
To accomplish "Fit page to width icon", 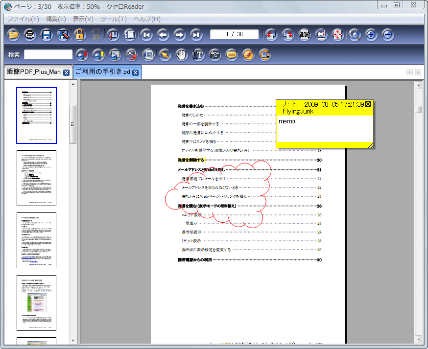I will pyautogui.click(x=321, y=35).
